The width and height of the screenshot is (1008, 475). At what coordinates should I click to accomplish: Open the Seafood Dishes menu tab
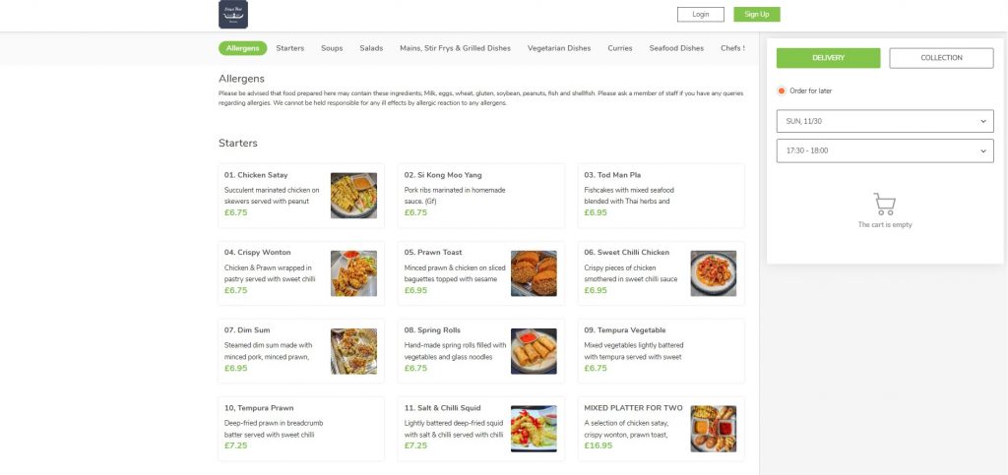(x=676, y=48)
